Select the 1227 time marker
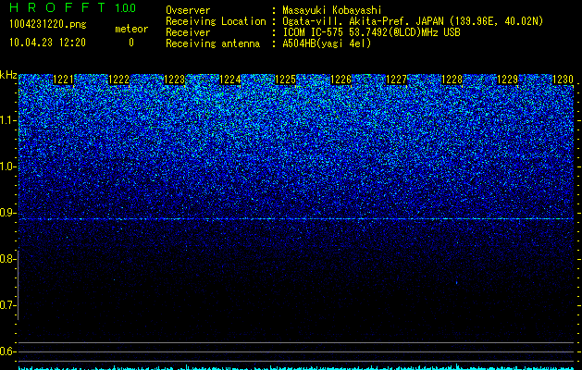Viewport: 582px width, 370px height. [396, 80]
